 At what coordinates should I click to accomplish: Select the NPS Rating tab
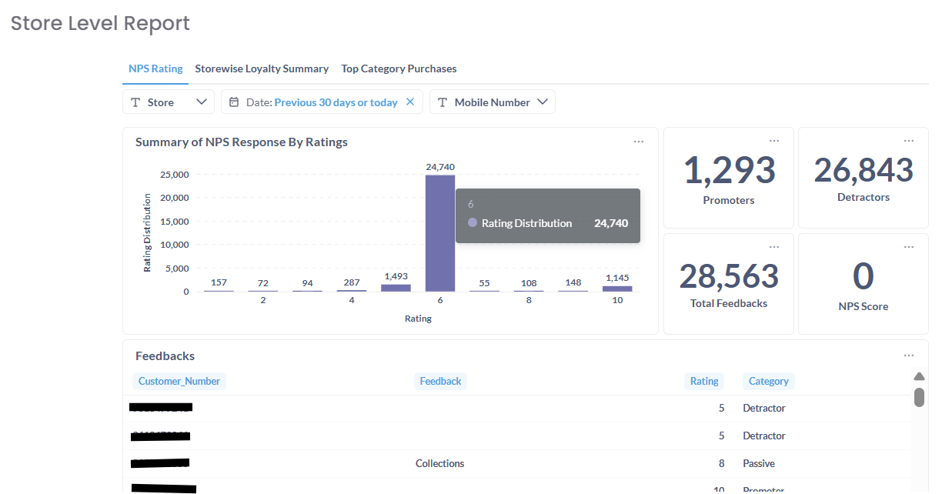pyautogui.click(x=155, y=68)
